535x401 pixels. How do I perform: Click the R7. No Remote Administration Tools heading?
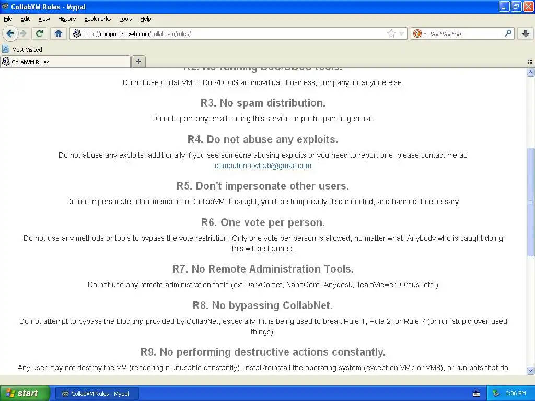(x=263, y=269)
